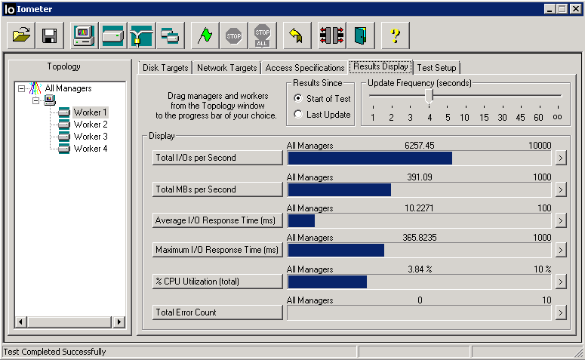Select Worker 2 in topology tree
Screen dimensions: 585x360
[91, 125]
